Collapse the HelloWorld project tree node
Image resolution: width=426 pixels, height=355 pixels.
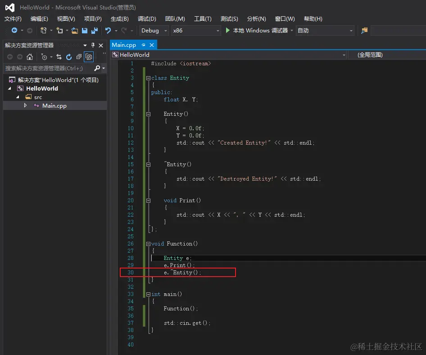pos(10,88)
